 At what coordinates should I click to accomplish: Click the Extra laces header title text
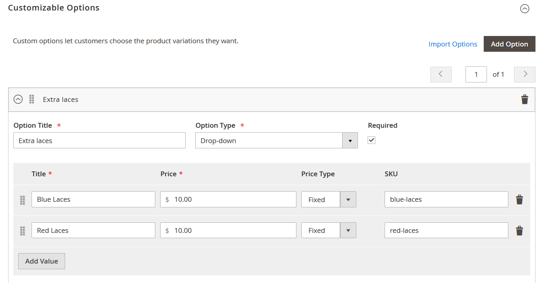pos(61,99)
